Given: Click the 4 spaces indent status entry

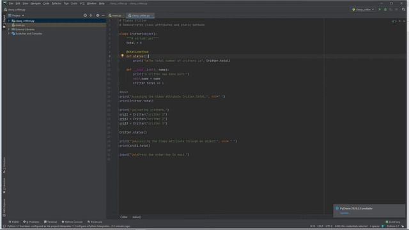Looking at the screenshot, I should point(374,226).
